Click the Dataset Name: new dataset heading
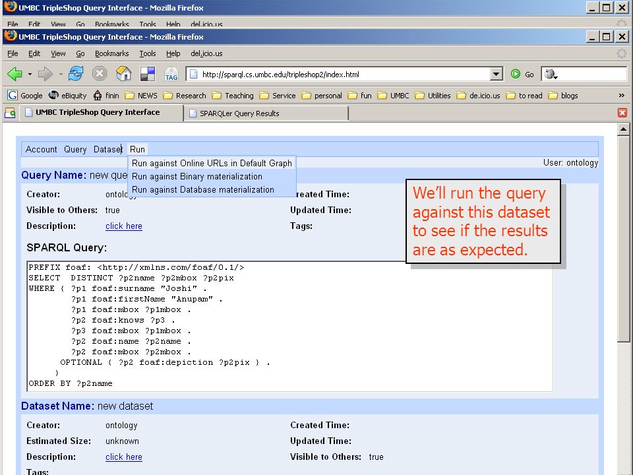Viewport: 633px width, 475px height. pyautogui.click(x=87, y=406)
